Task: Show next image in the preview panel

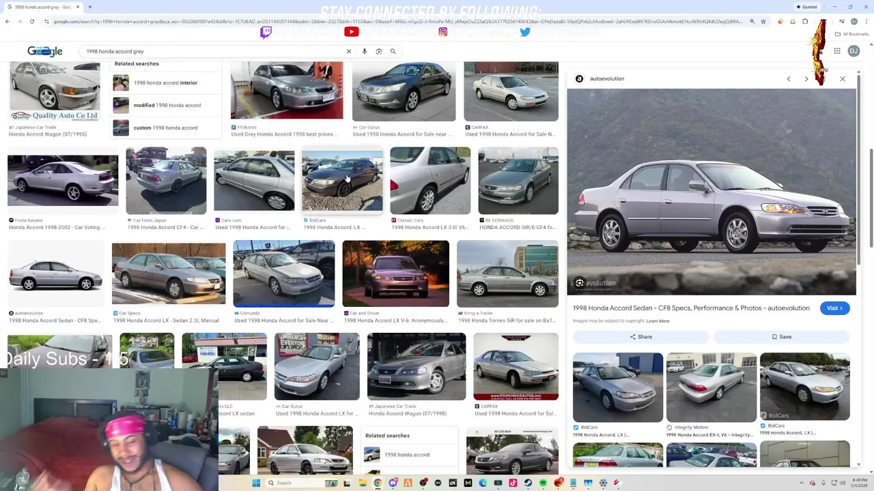Action: (x=806, y=79)
